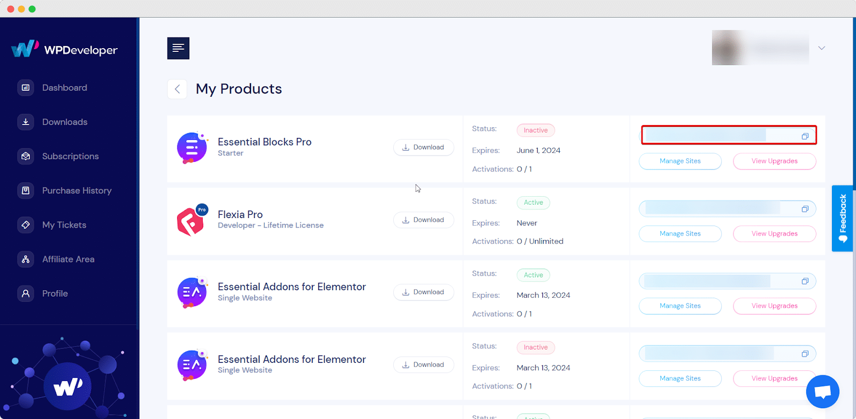
Task: View Upgrades for Essential Blocks Pro
Action: (774, 161)
